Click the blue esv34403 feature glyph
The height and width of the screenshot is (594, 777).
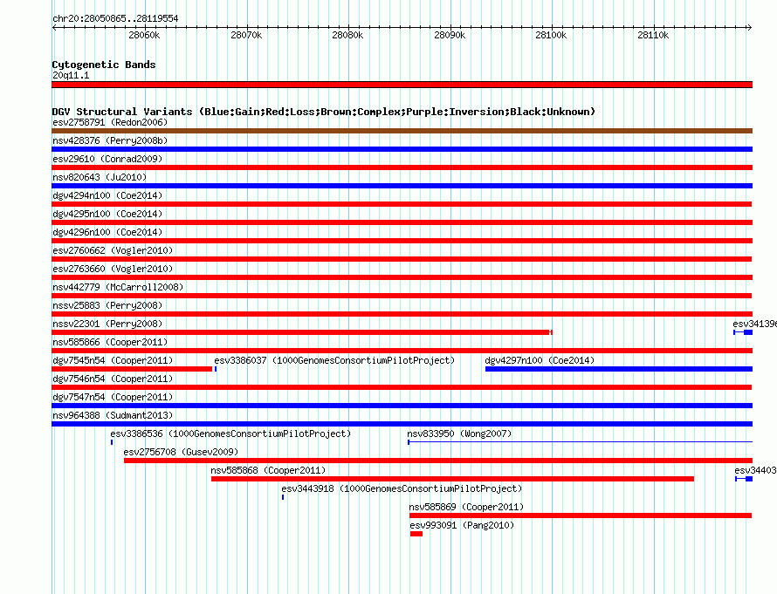coord(744,479)
